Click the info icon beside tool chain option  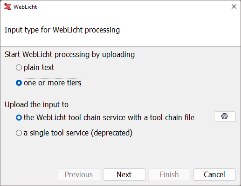tap(225, 116)
